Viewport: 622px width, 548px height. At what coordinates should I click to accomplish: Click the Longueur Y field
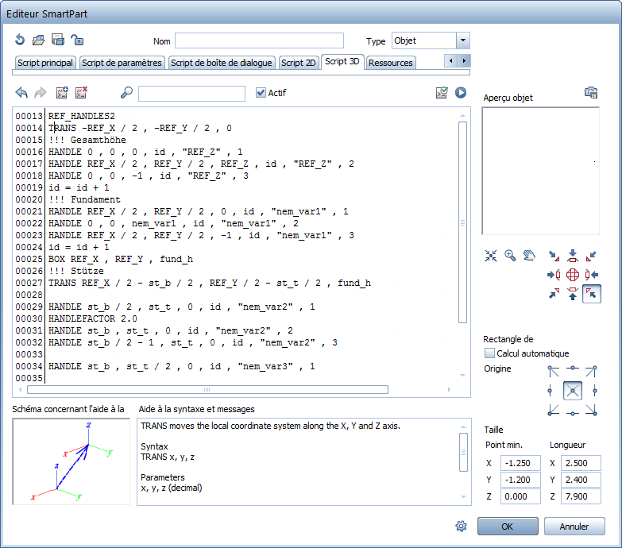pyautogui.click(x=581, y=480)
